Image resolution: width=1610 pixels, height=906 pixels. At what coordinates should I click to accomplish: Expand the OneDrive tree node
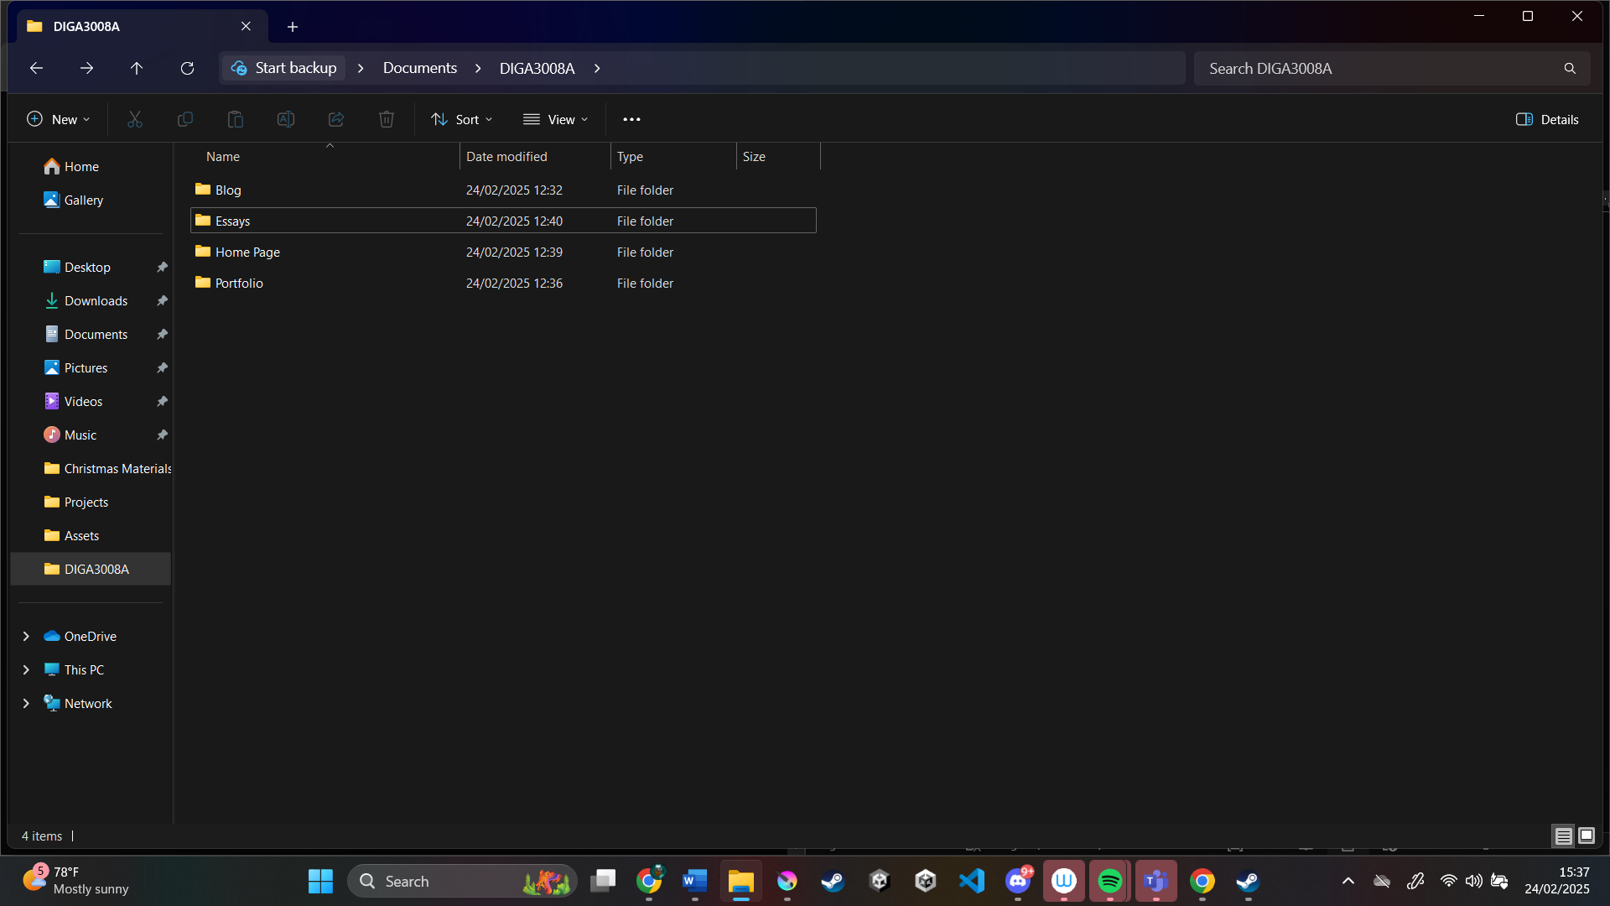pos(26,636)
